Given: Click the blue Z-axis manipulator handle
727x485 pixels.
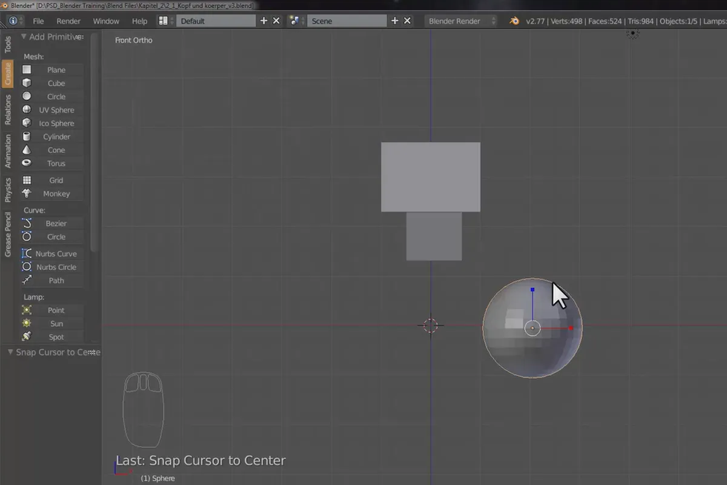Looking at the screenshot, I should click(533, 290).
